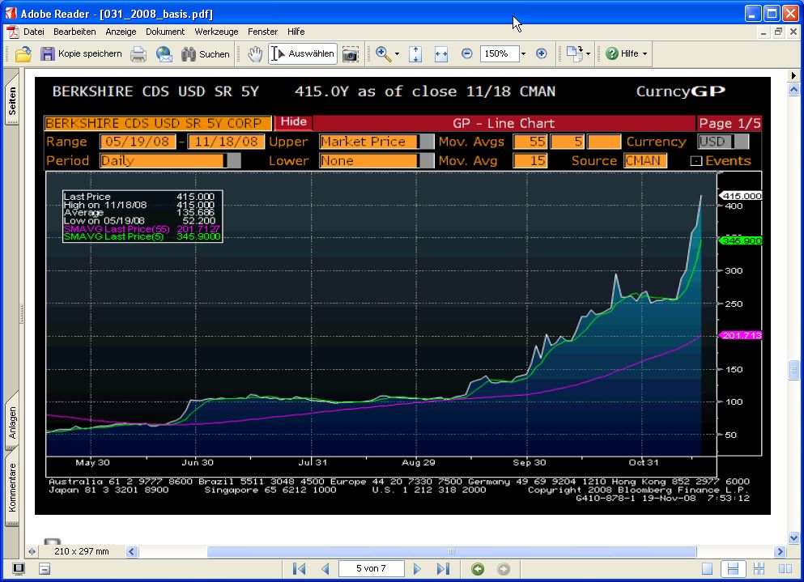Screen dimensions: 804x582
Task: Open the Werkzeuge menu
Action: coord(217,32)
